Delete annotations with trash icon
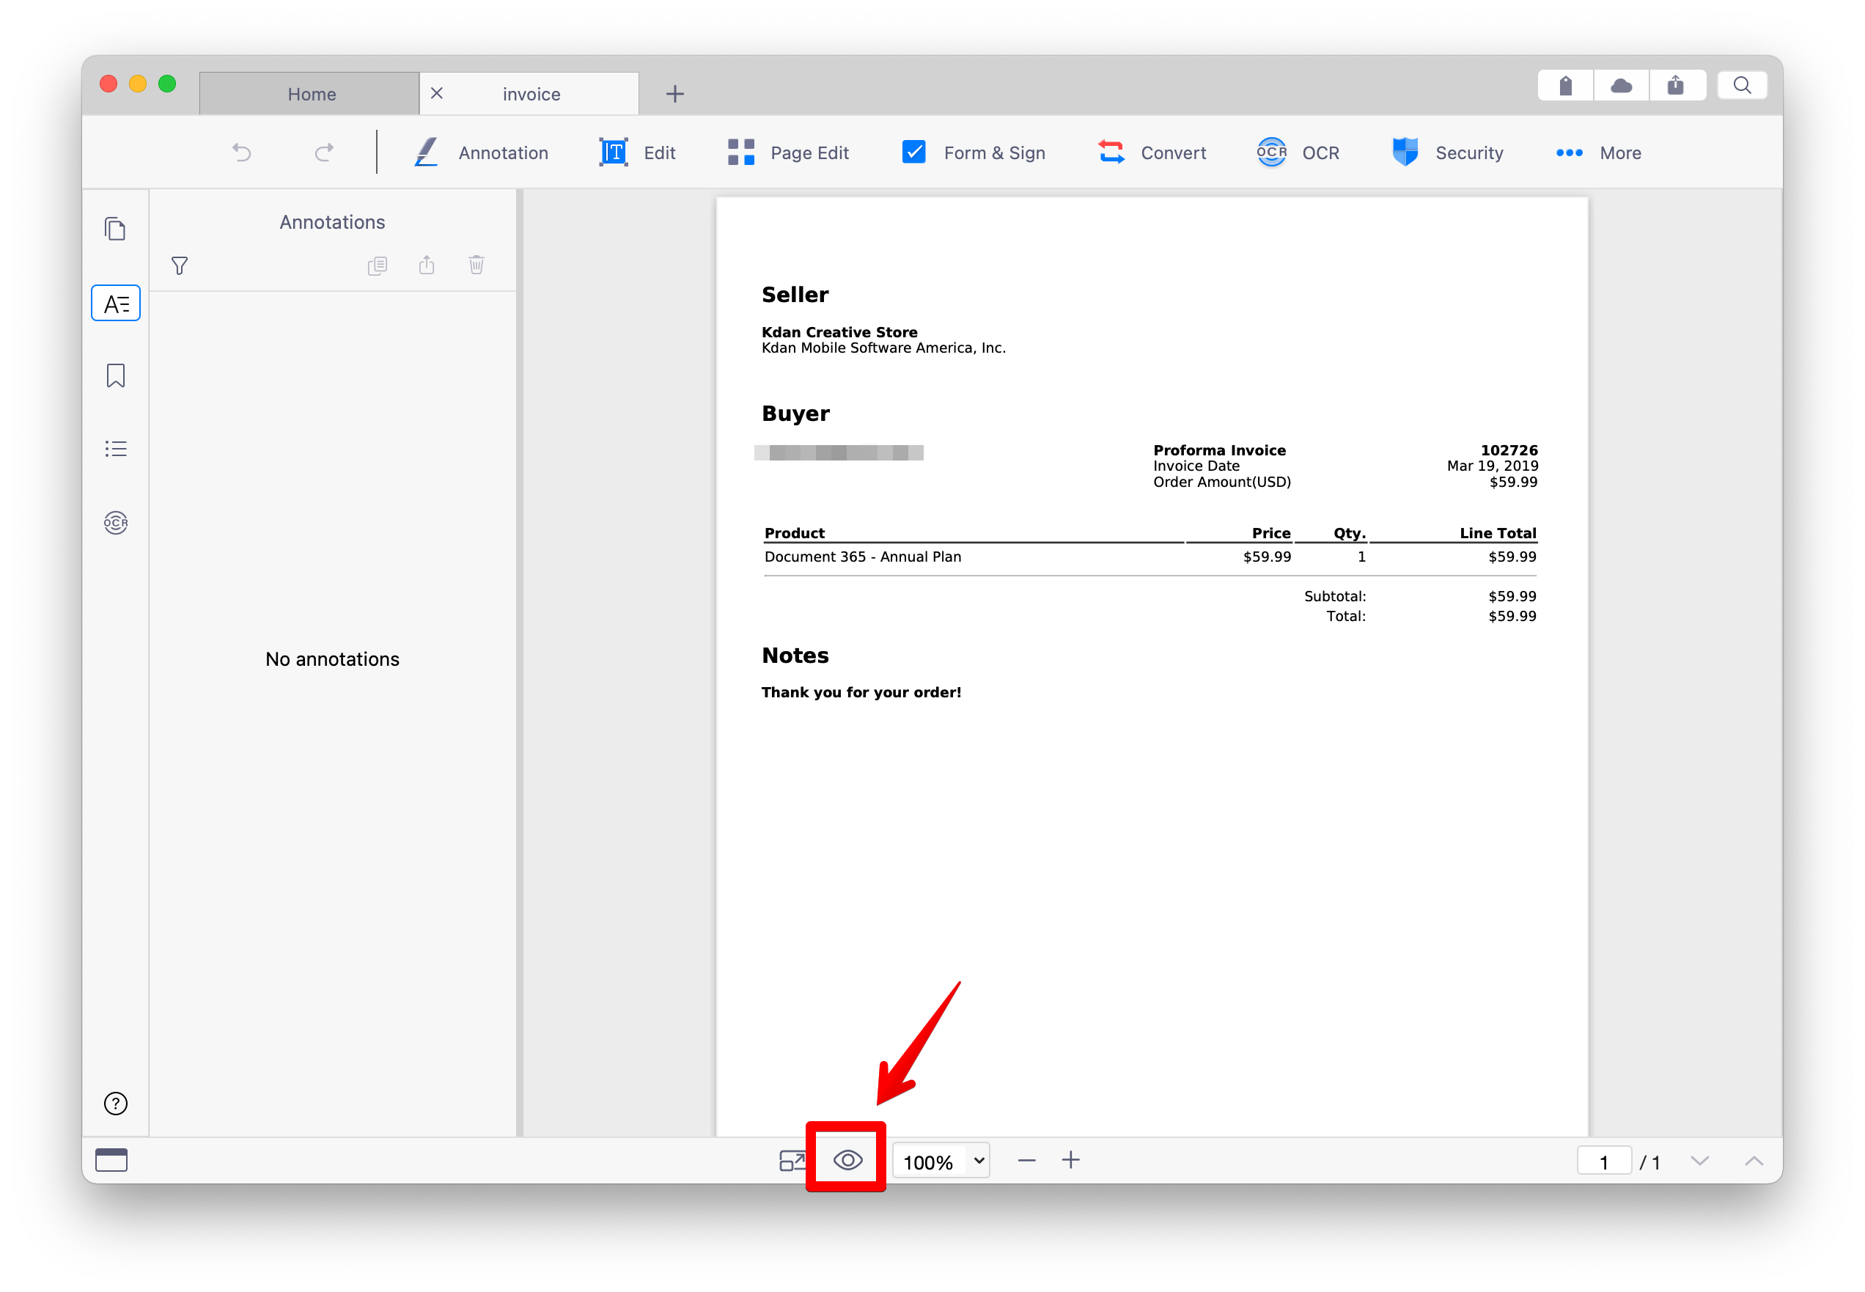Image resolution: width=1865 pixels, height=1292 pixels. (477, 265)
